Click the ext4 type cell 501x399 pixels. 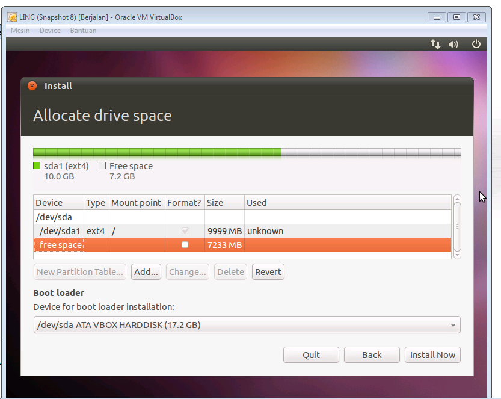point(96,231)
